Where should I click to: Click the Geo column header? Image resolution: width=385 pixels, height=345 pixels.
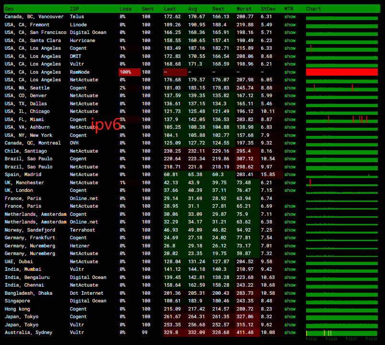(x=9, y=9)
